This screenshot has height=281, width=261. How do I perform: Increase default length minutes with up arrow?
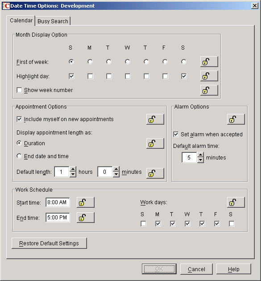116,169
